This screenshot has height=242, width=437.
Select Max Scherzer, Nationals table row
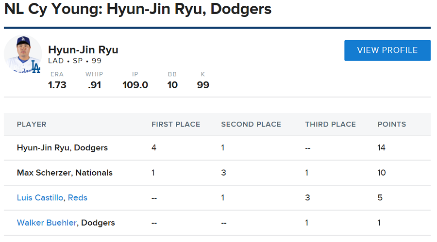[x=65, y=172]
